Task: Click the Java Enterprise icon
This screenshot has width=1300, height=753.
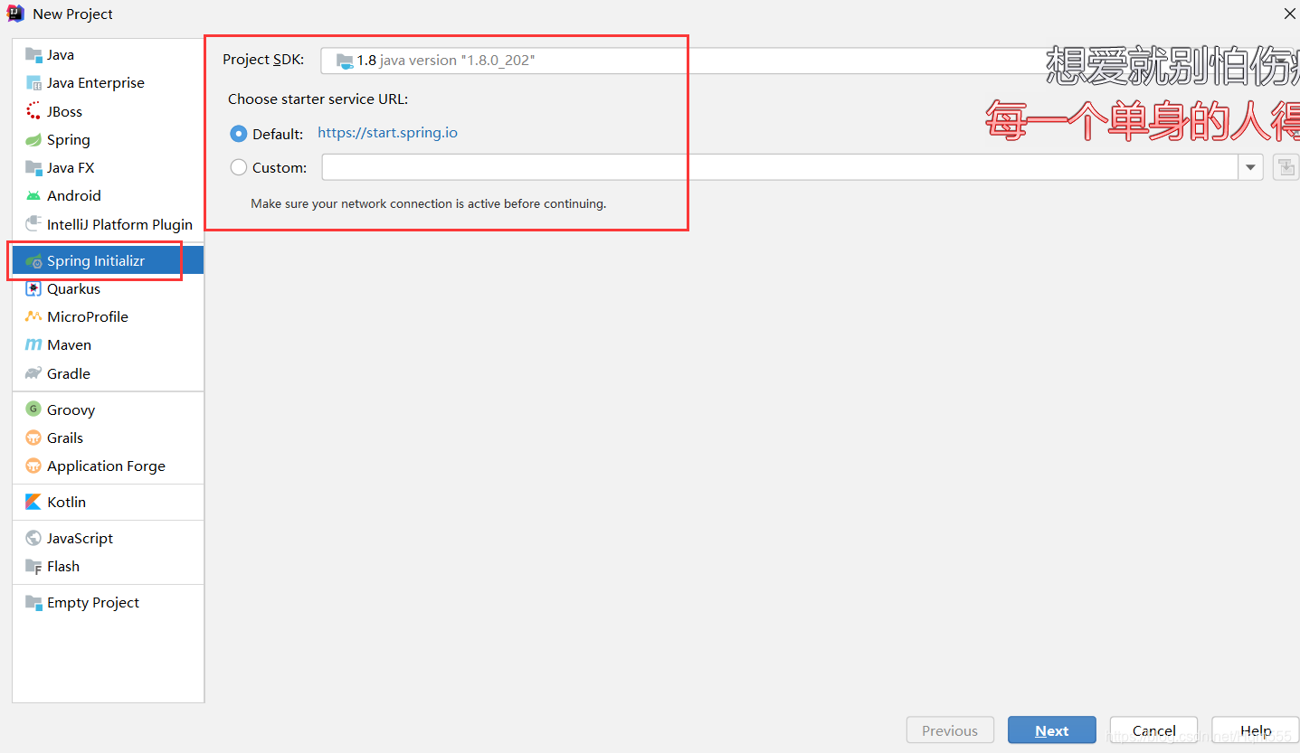Action: point(33,83)
